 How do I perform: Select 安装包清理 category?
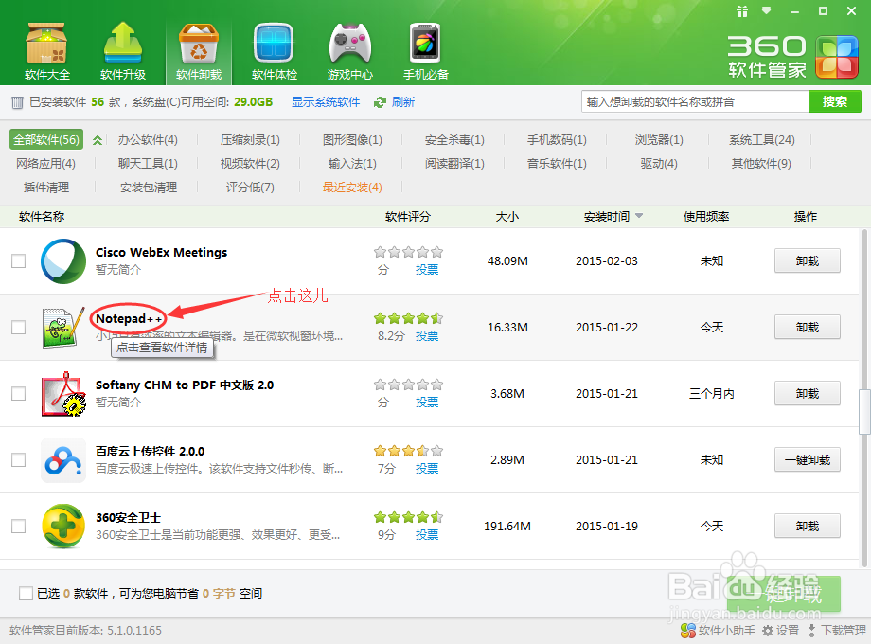(149, 188)
